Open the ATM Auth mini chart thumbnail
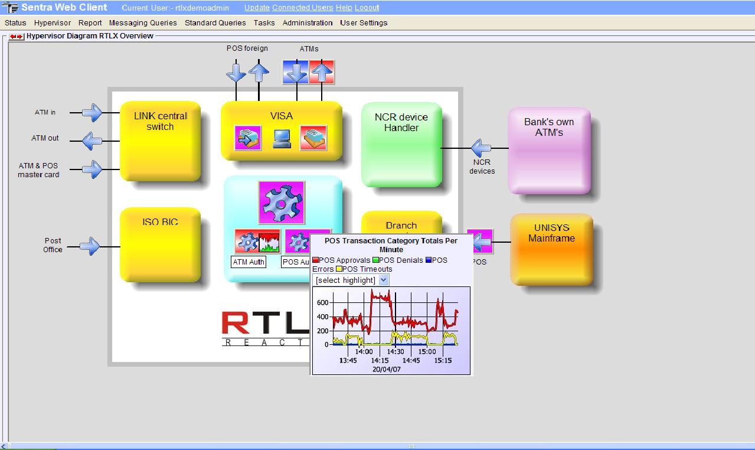This screenshot has width=755, height=450. click(269, 242)
